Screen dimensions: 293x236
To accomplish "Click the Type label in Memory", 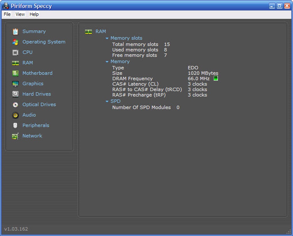I will pyautogui.click(x=118, y=68).
